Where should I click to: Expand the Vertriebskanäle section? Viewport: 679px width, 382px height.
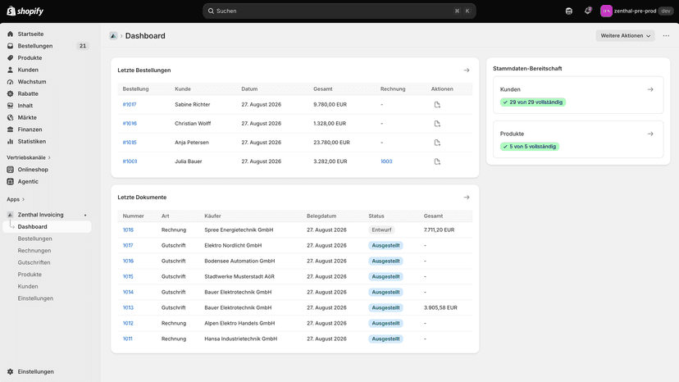tap(29, 157)
